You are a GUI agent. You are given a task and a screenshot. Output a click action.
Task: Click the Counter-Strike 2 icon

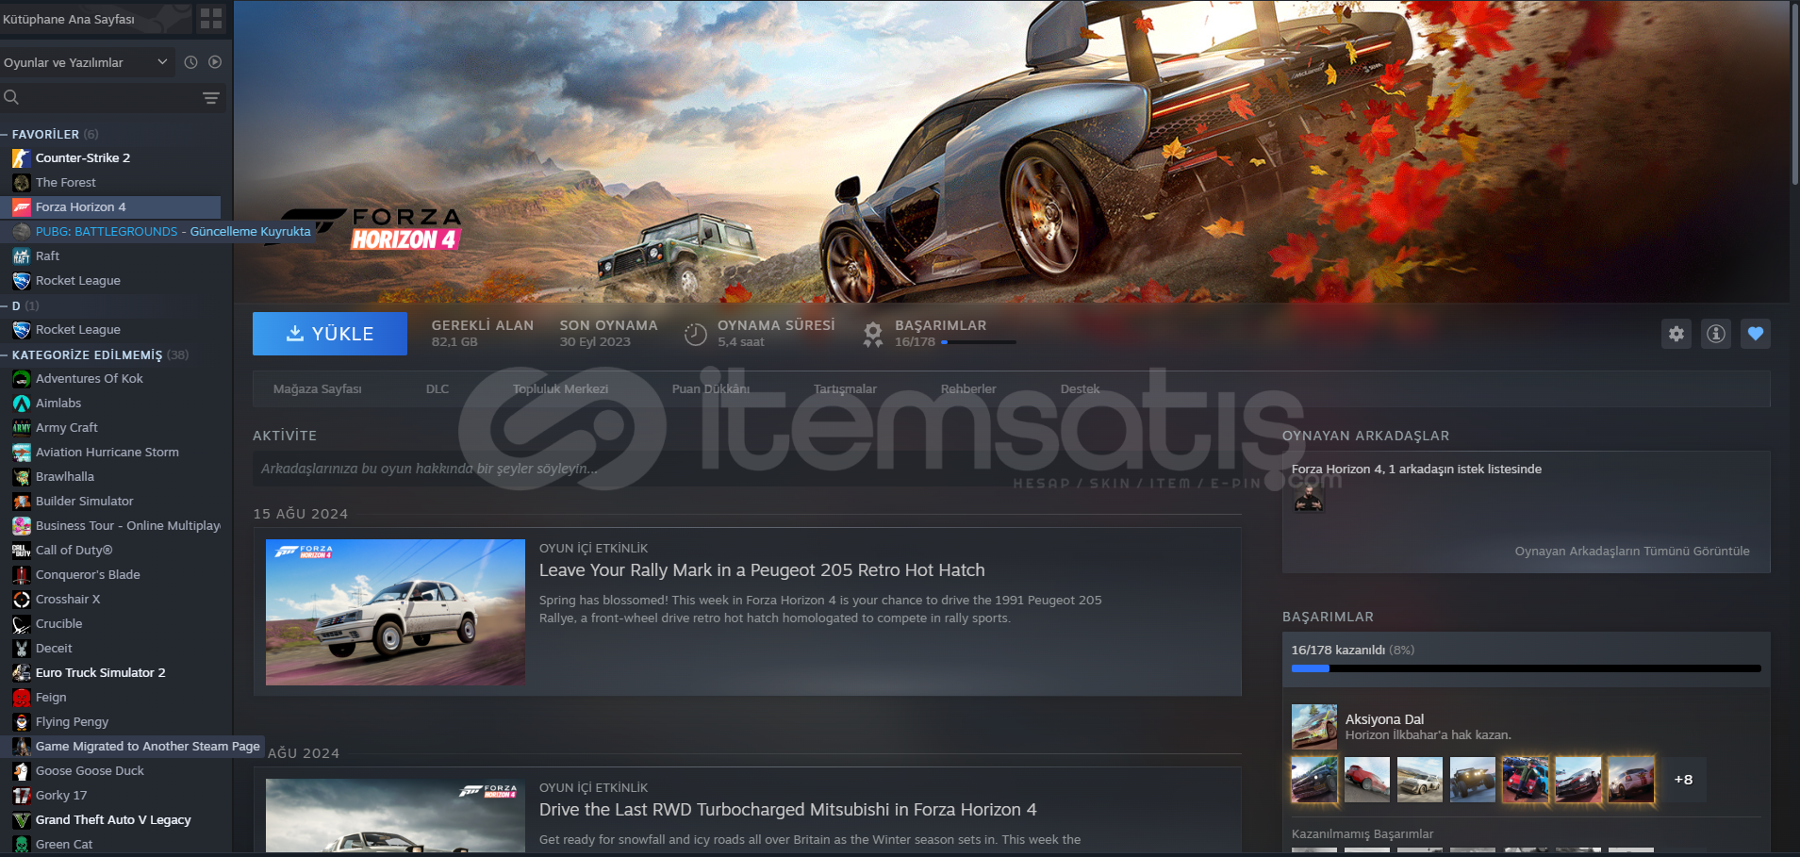[22, 158]
